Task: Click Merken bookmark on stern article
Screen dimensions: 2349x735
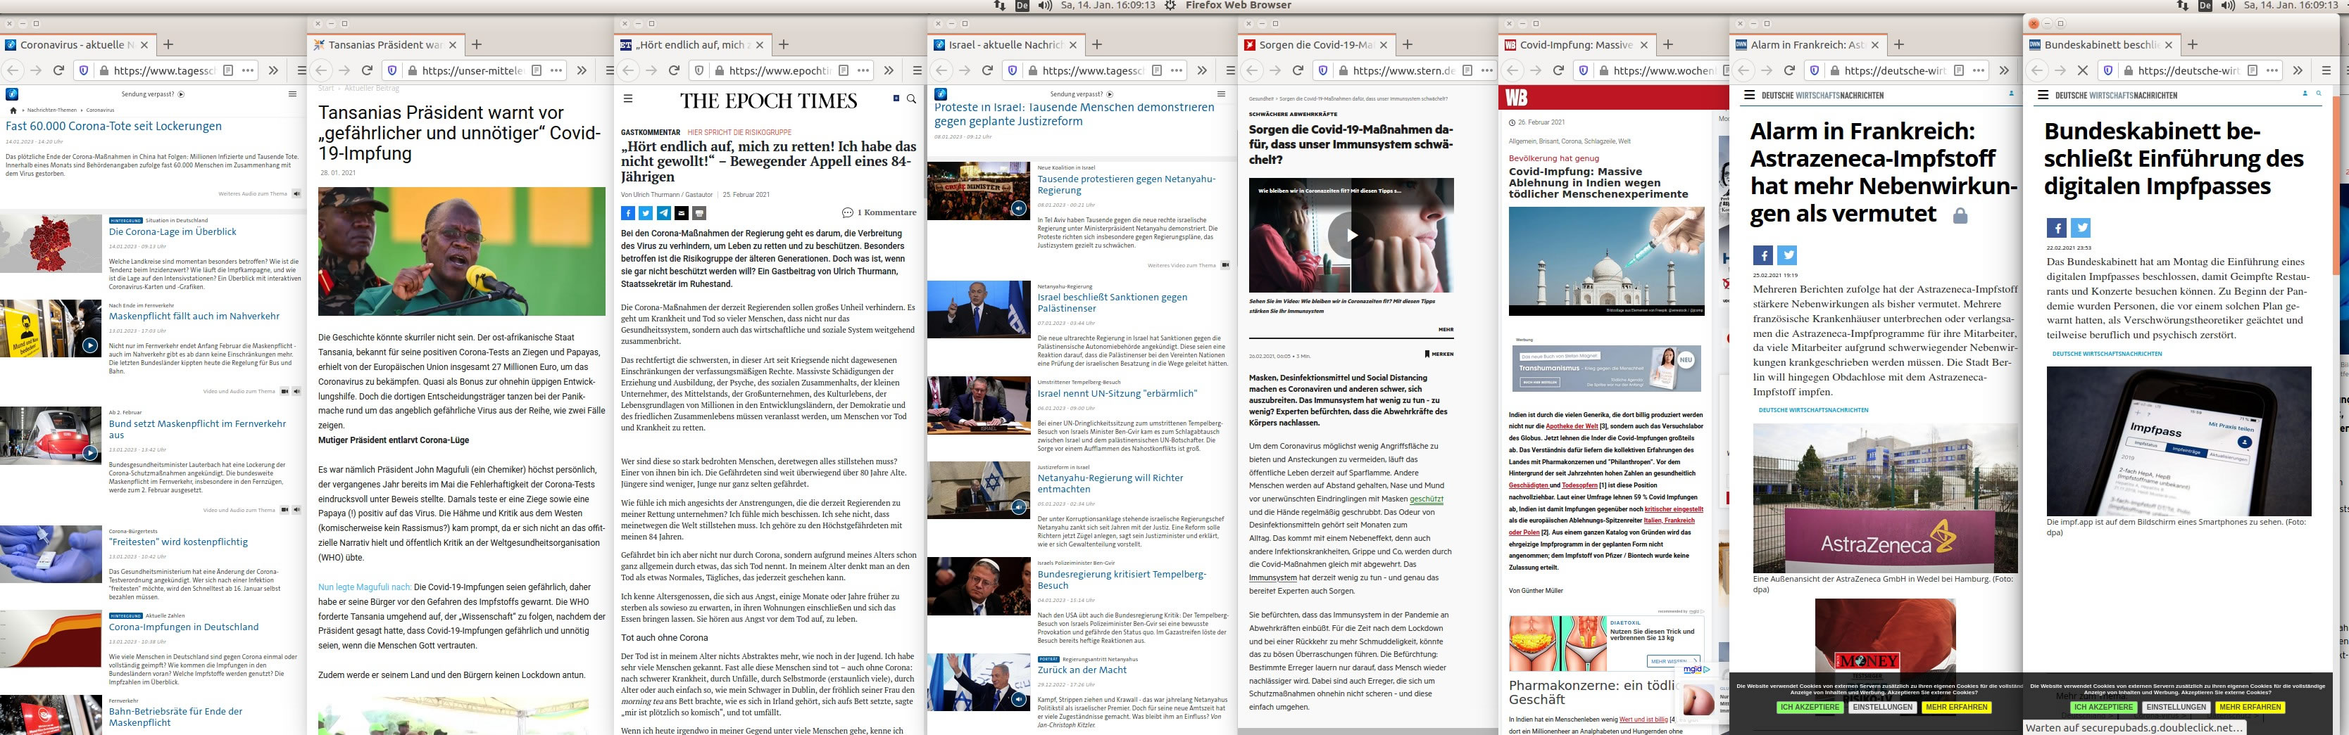Action: [1439, 354]
